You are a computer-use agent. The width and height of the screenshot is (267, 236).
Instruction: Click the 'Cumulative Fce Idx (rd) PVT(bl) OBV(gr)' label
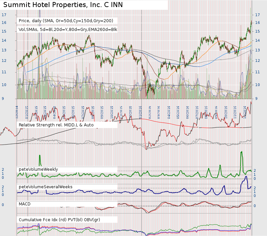click(x=59, y=220)
